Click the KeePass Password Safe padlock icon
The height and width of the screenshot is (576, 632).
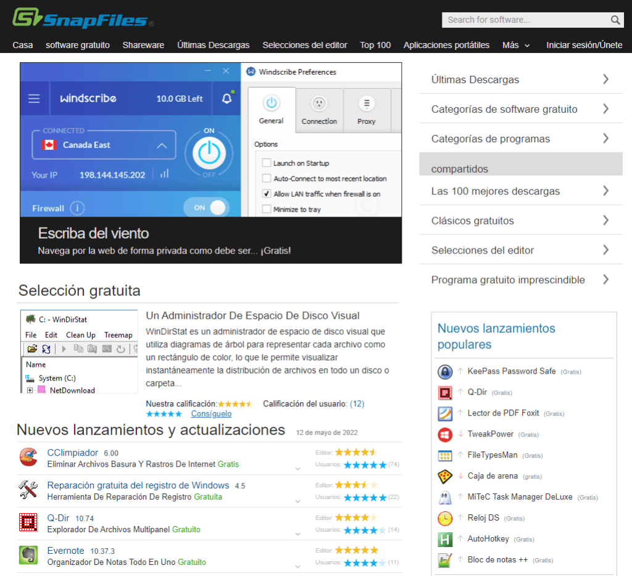pyautogui.click(x=445, y=371)
